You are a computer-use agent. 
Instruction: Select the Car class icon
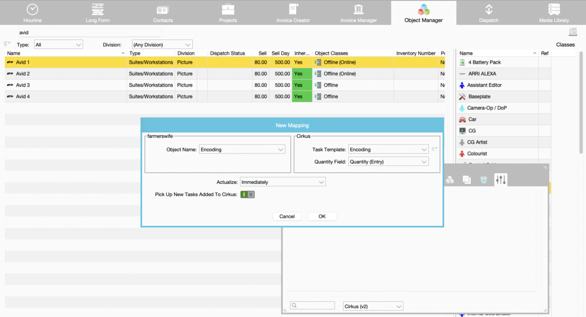(462, 119)
